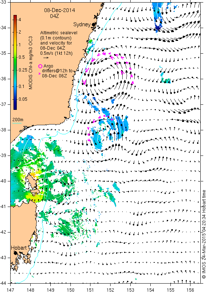Click the "MODIS Chl-a mg/m3 OC3" axis title
This screenshot has height=292, width=208.
coord(31,63)
